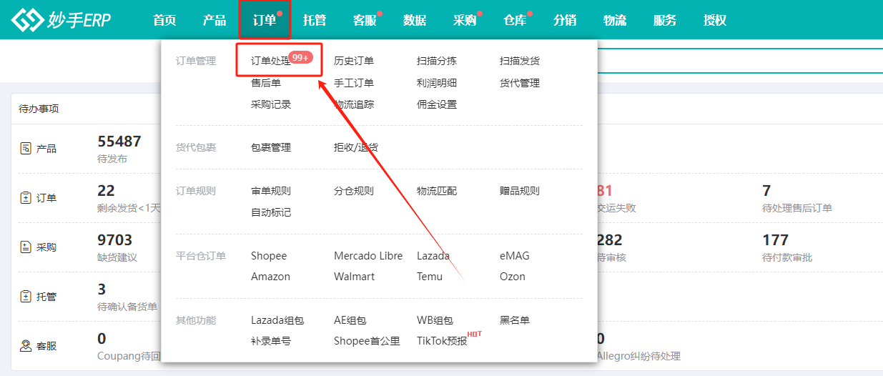The width and height of the screenshot is (883, 376).
Task: Click 9703 缺货建议 count
Action: 115,240
